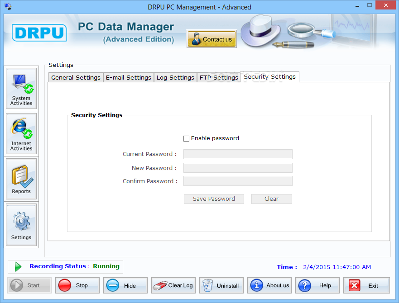Click the 'Running' status text
This screenshot has width=399, height=303.
pyautogui.click(x=106, y=266)
